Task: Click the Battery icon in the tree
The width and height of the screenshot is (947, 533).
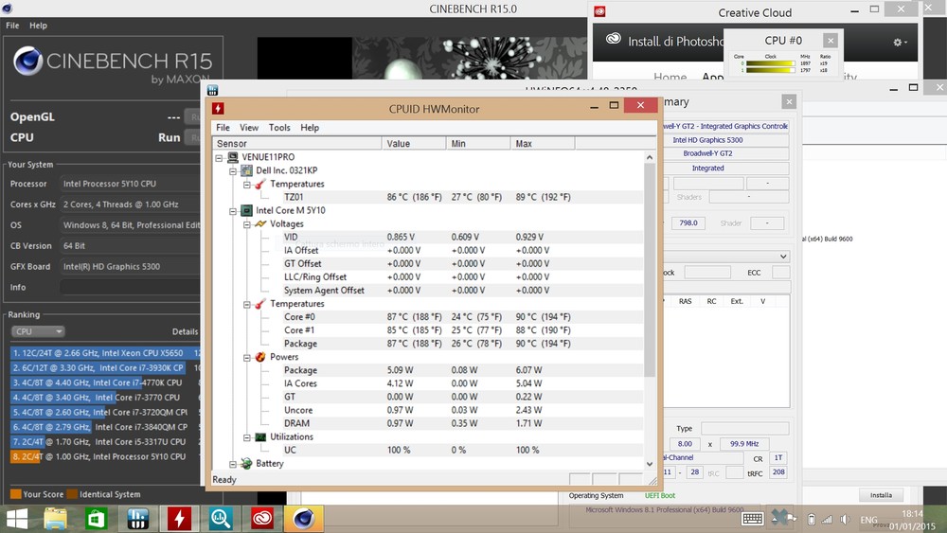Action: (x=246, y=464)
